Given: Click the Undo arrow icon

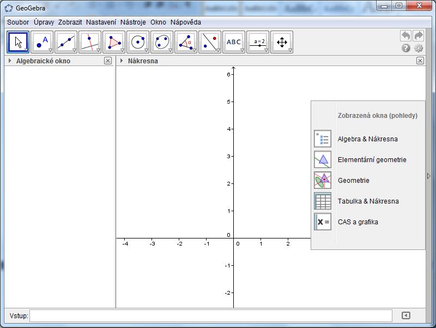Looking at the screenshot, I should (406, 35).
